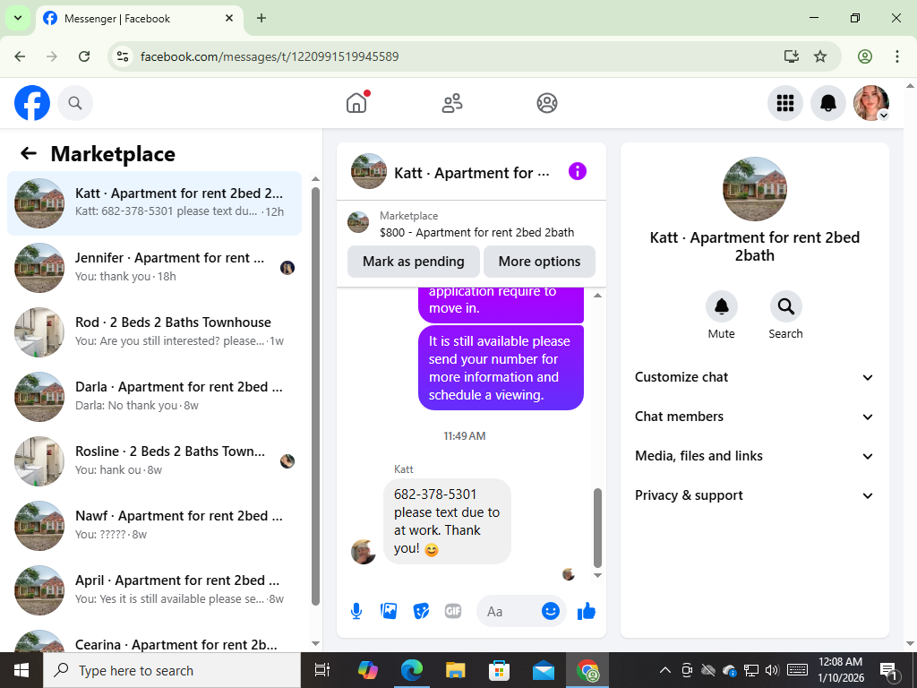Open conversation information purple icon

click(x=578, y=171)
